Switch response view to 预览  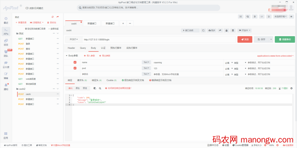(85, 88)
